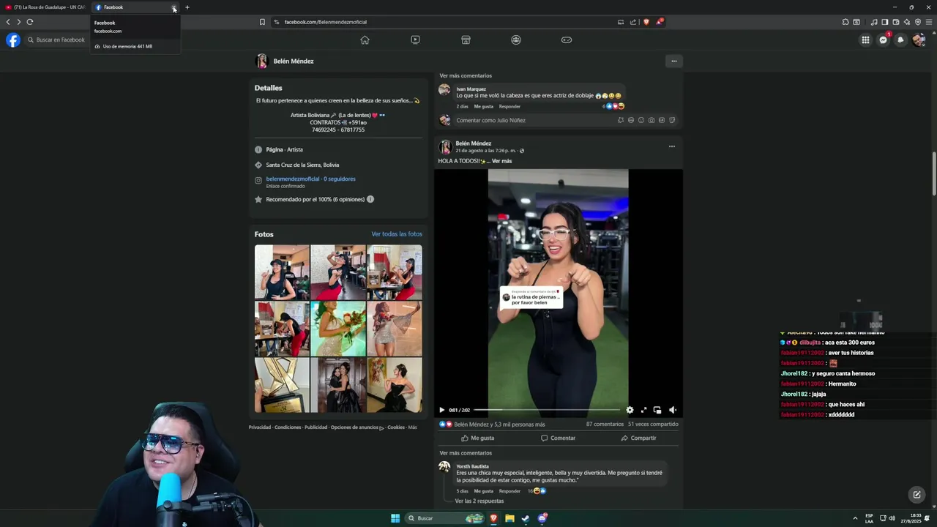Viewport: 937px width, 527px height.
Task: Open Brave Leo AI icon
Action: pos(906,22)
